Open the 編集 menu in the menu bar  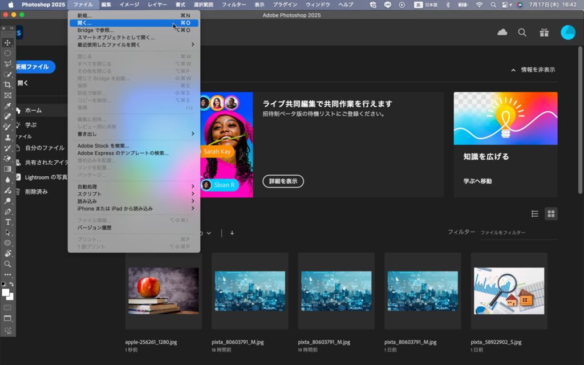click(106, 5)
